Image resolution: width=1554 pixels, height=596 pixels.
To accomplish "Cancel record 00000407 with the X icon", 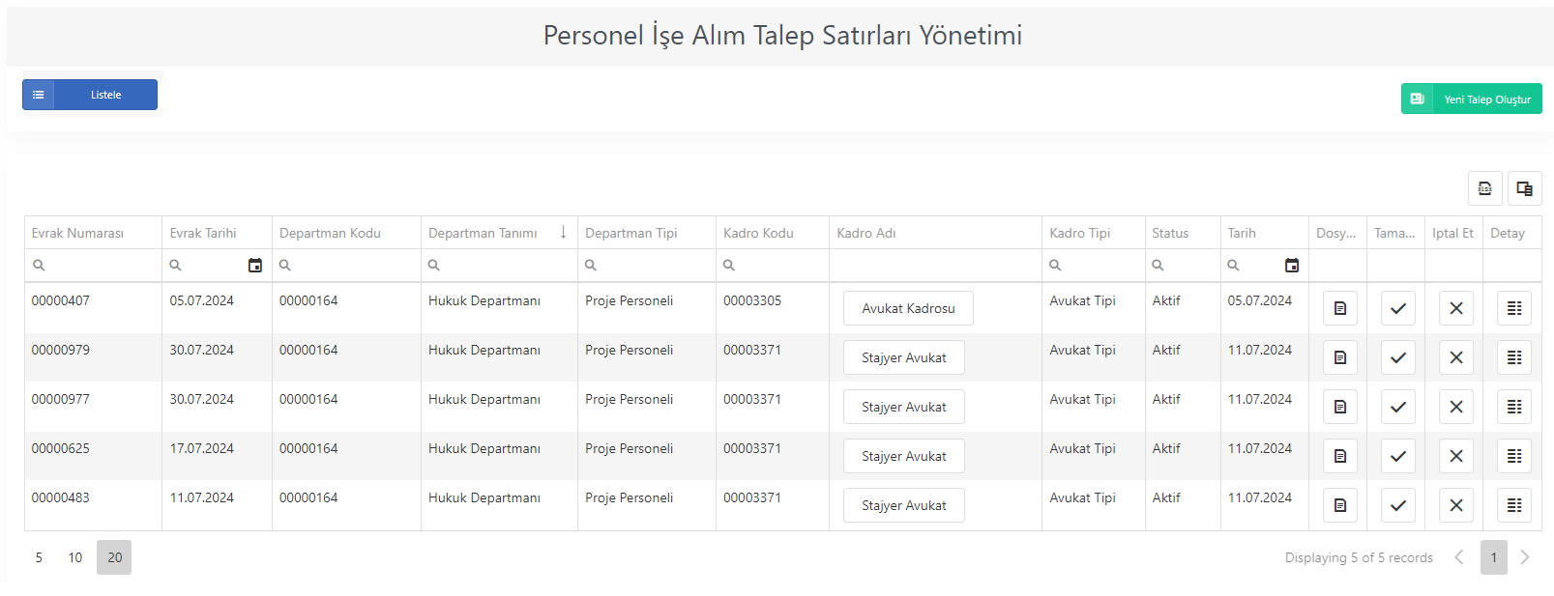I will (x=1455, y=308).
